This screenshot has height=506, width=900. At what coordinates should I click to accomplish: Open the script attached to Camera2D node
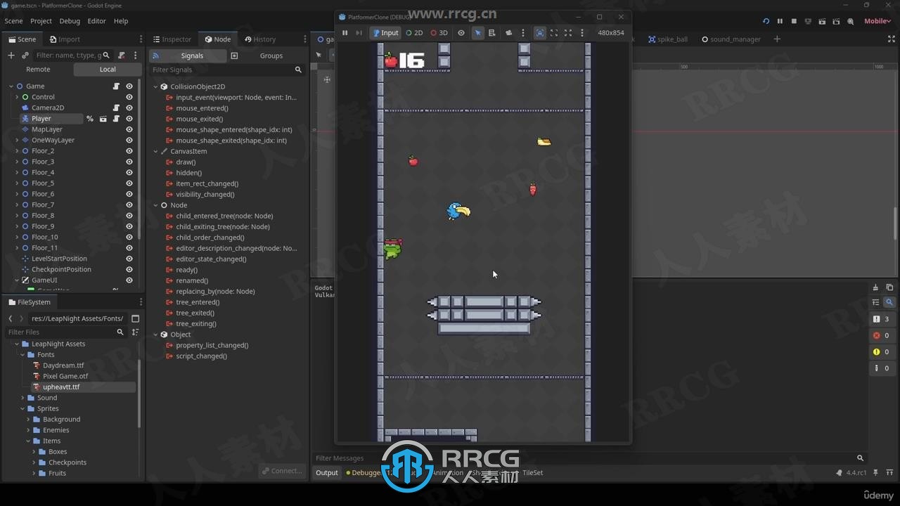pyautogui.click(x=116, y=108)
